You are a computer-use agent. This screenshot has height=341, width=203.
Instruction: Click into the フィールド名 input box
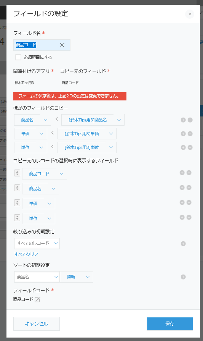pyautogui.click(x=42, y=45)
